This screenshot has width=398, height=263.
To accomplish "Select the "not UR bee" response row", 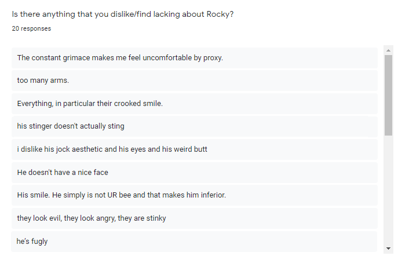I will (194, 195).
